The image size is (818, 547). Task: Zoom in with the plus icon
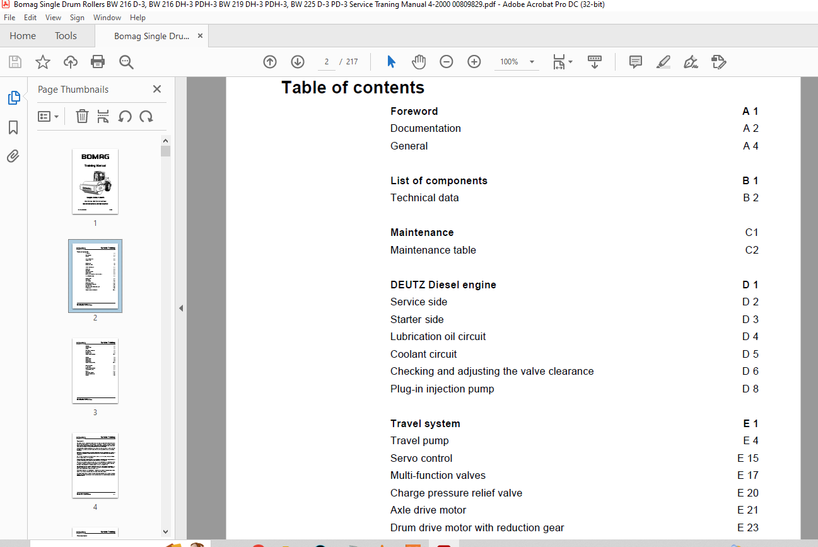(x=474, y=62)
